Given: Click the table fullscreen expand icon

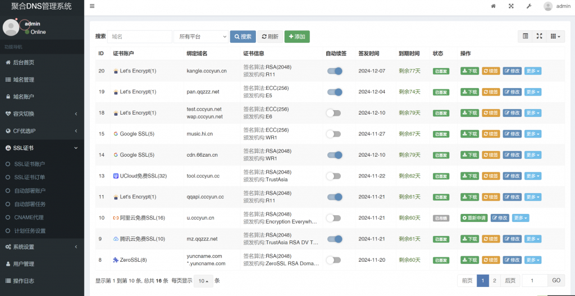Looking at the screenshot, I should [x=539, y=37].
